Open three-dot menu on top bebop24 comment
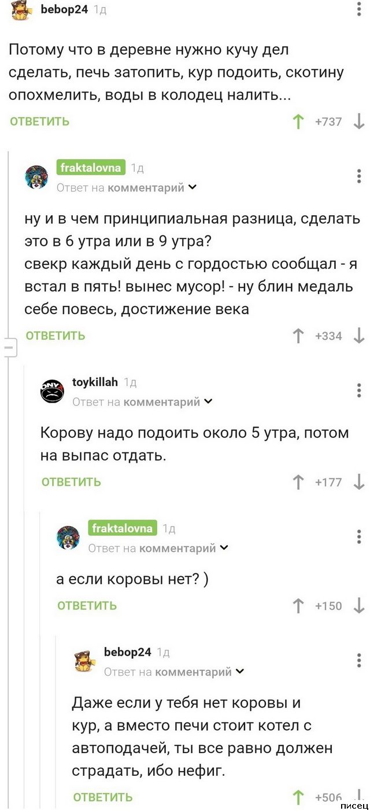This screenshot has width=370, height=811. 359,10
